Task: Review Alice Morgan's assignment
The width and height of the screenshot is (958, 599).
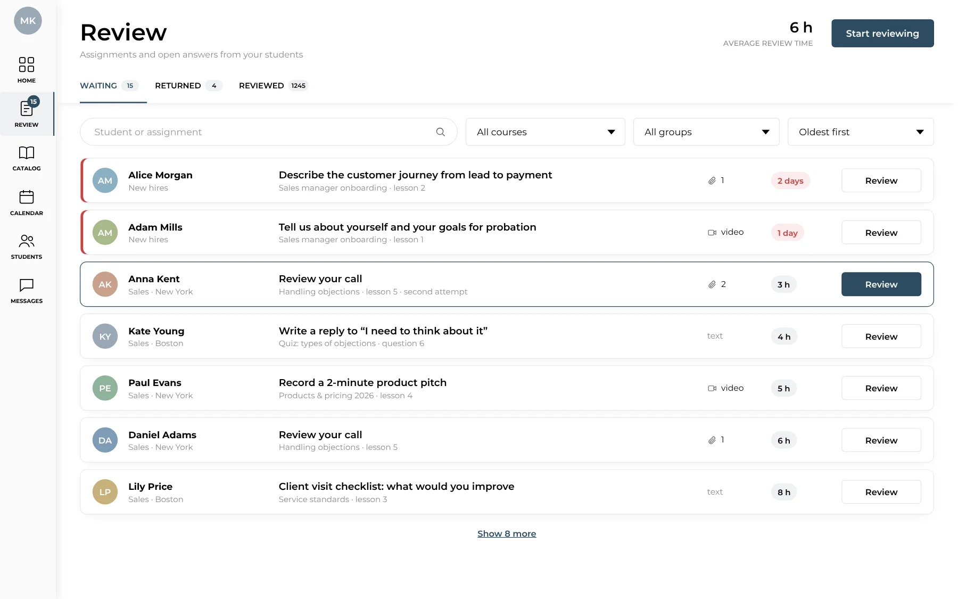Action: [881, 180]
